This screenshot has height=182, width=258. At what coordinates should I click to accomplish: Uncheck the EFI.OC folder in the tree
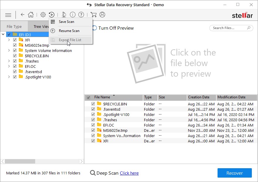[15, 66]
